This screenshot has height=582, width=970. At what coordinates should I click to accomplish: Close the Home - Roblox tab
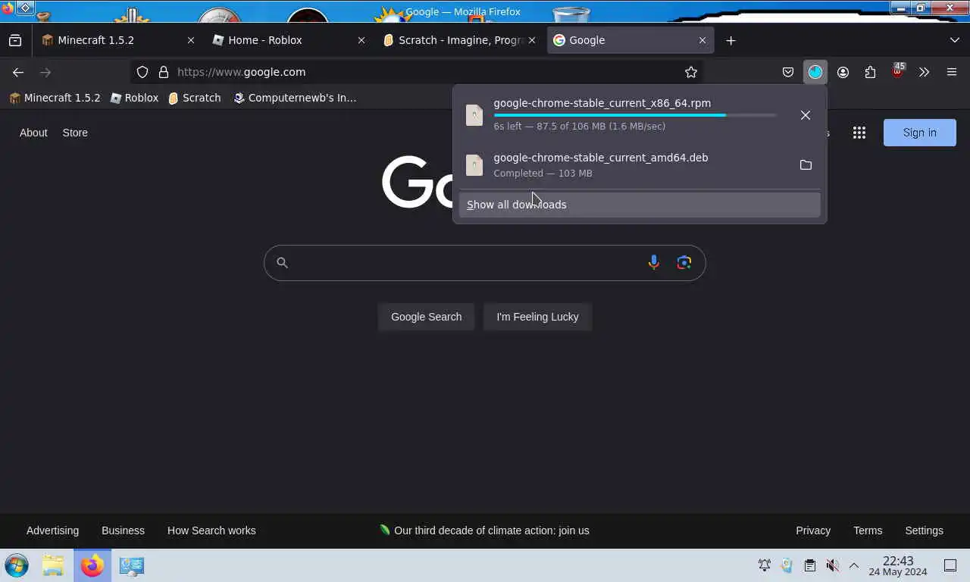point(361,40)
